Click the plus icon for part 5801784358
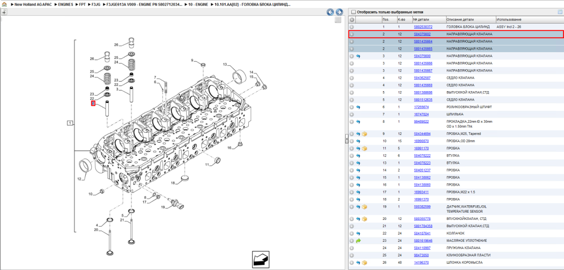This screenshot has width=564, height=270. pos(352,226)
